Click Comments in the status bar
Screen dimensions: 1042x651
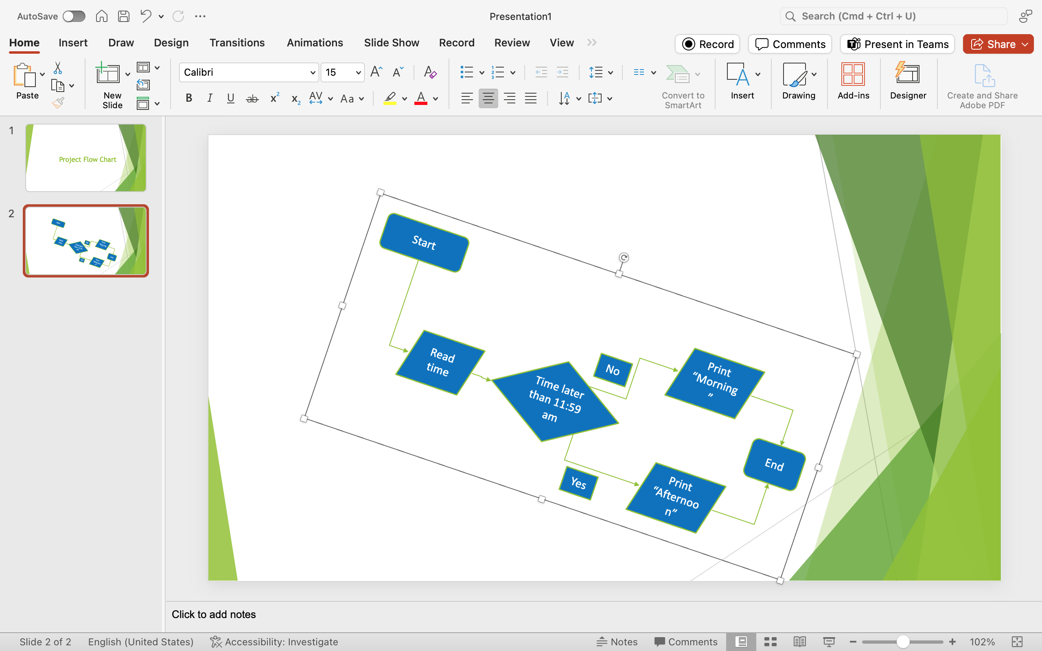[x=686, y=642]
